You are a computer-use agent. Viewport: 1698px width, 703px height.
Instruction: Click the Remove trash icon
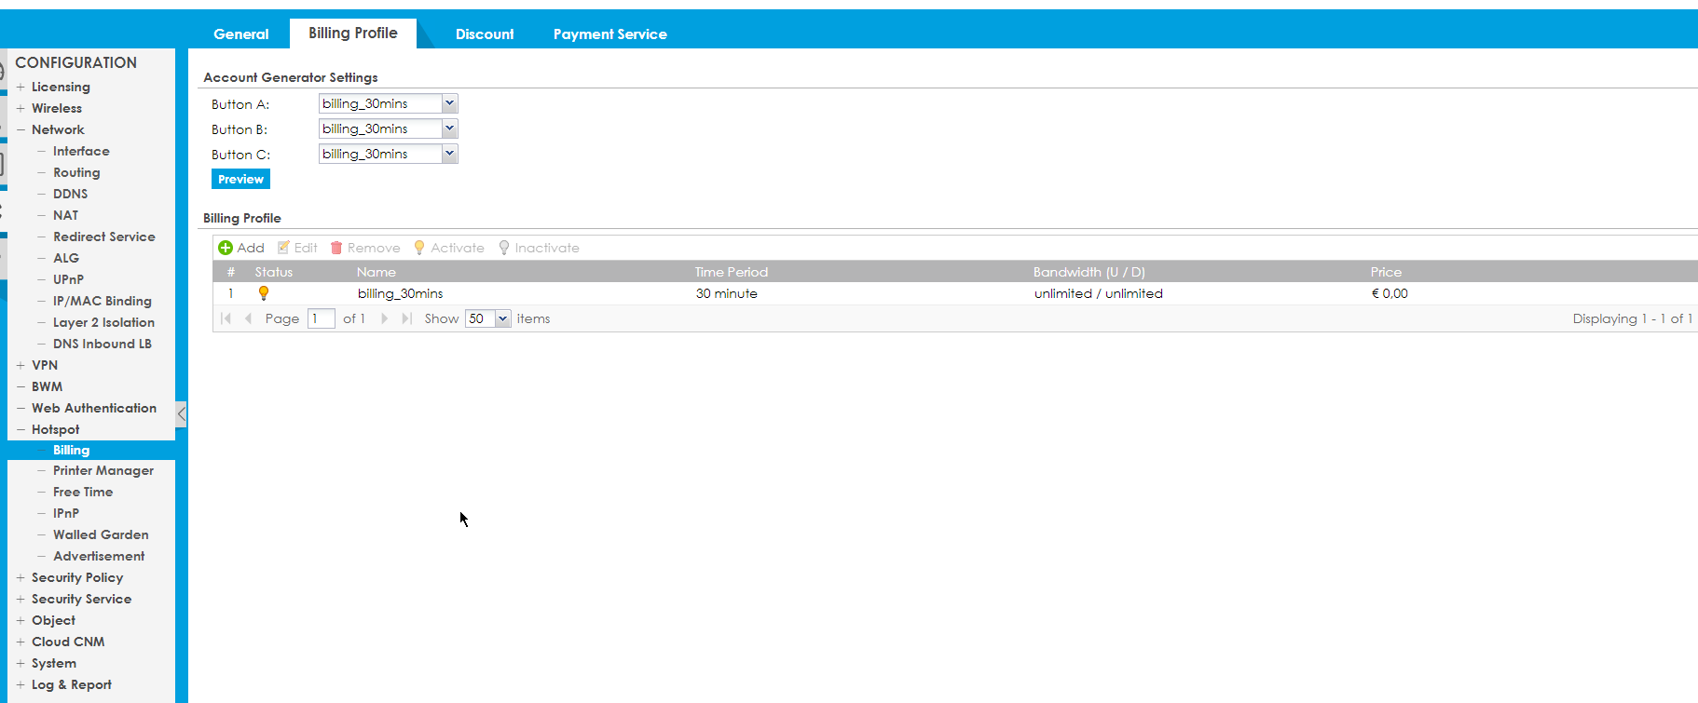pos(336,248)
